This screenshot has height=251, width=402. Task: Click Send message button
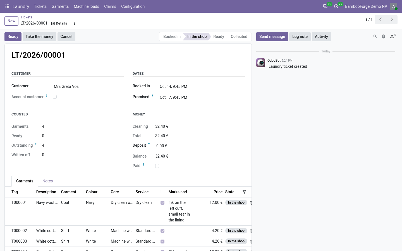pyautogui.click(x=272, y=37)
